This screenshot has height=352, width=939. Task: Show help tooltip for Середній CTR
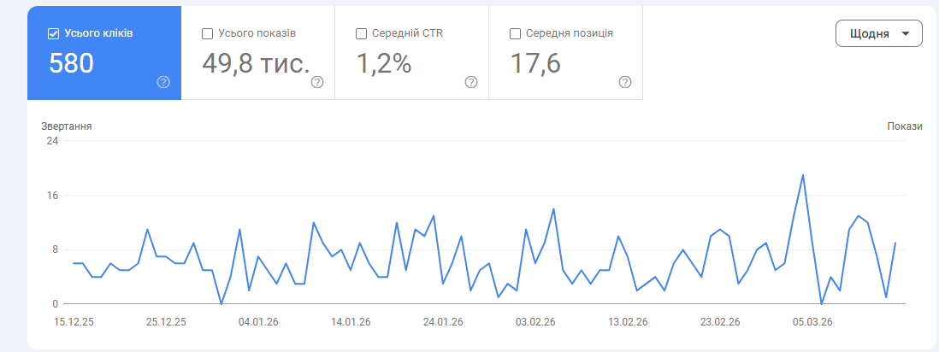[471, 82]
